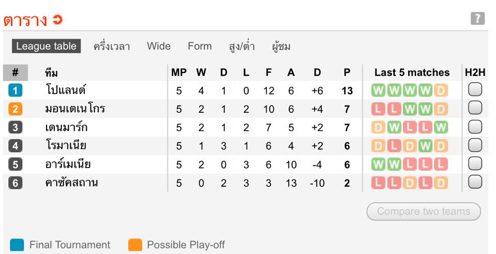
Task: Select the H2H checkbox for คาซัคสถาน
Action: pyautogui.click(x=475, y=182)
